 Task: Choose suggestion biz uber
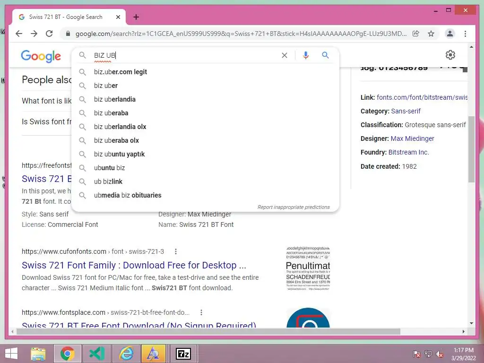pyautogui.click(x=205, y=86)
